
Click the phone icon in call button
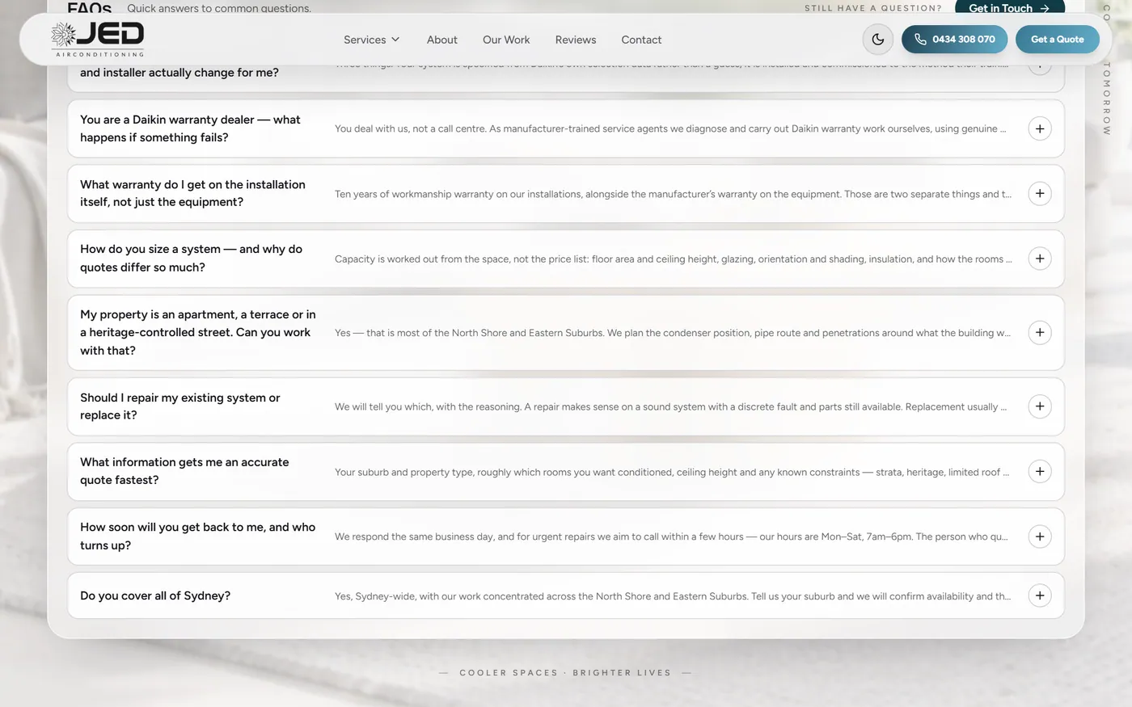pos(920,39)
